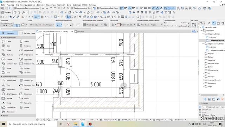225x127 pixels.
Task: Select the Указатель (Arrow) tool
Action: [8, 33]
